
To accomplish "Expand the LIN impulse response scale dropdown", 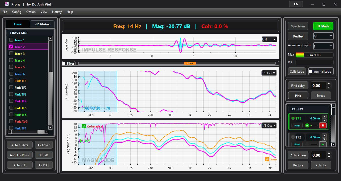I will point(269,39).
